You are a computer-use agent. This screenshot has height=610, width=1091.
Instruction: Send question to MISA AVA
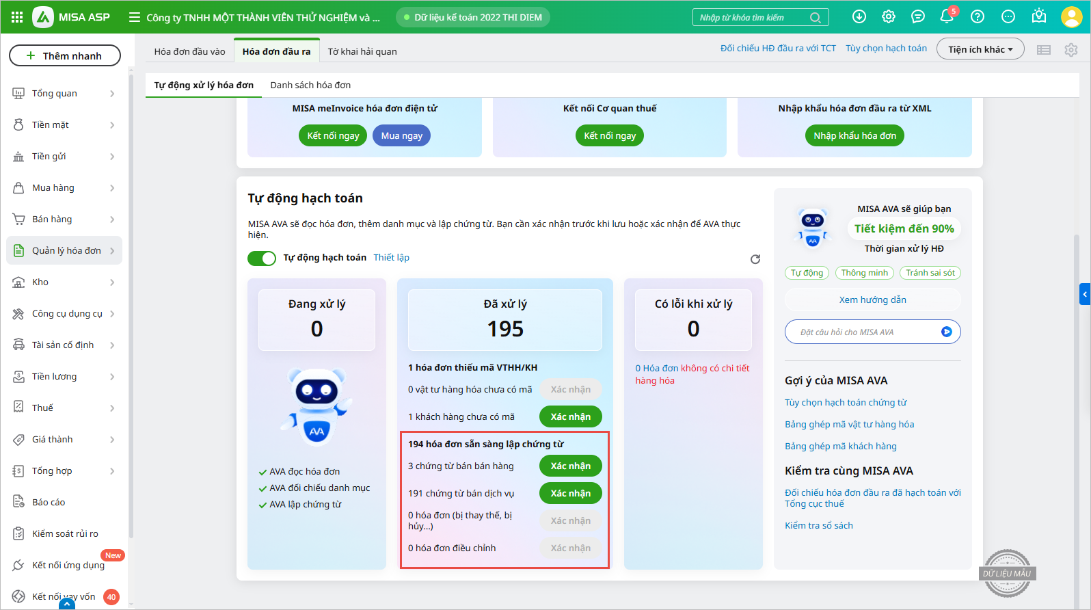pos(947,332)
